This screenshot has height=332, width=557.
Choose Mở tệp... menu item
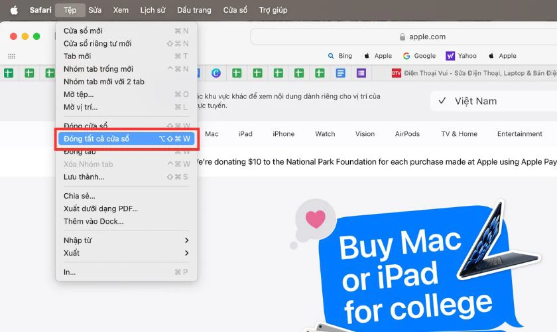[126, 94]
